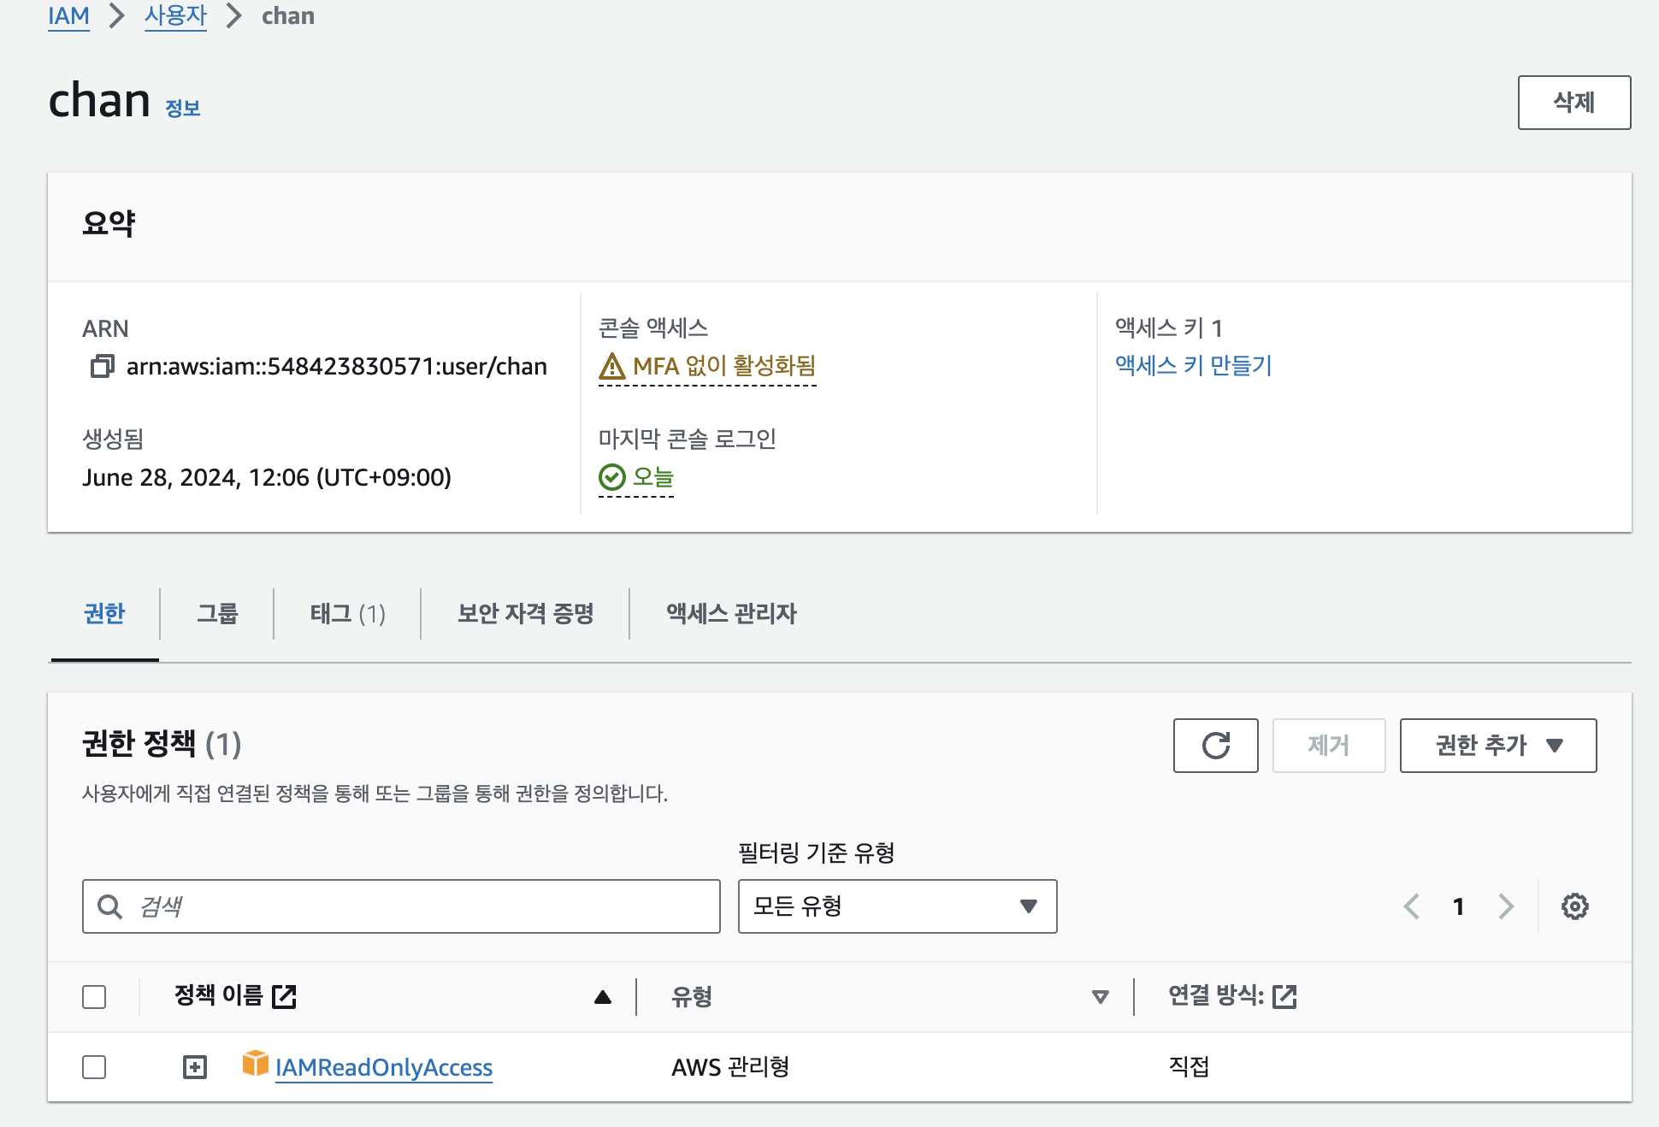The height and width of the screenshot is (1127, 1659).
Task: Toggle the select-all policies header checkbox
Action: pyautogui.click(x=94, y=997)
